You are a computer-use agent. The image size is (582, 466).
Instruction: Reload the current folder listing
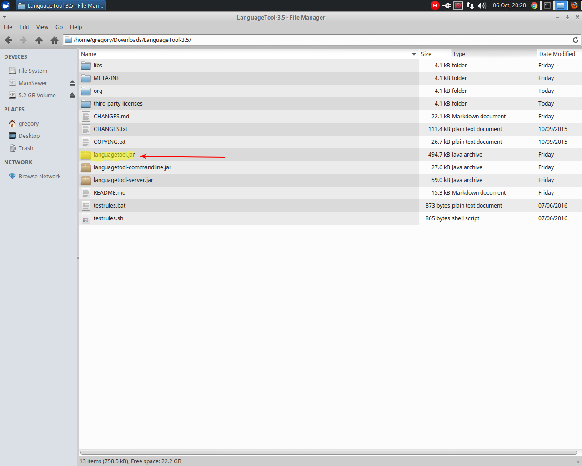(x=575, y=40)
